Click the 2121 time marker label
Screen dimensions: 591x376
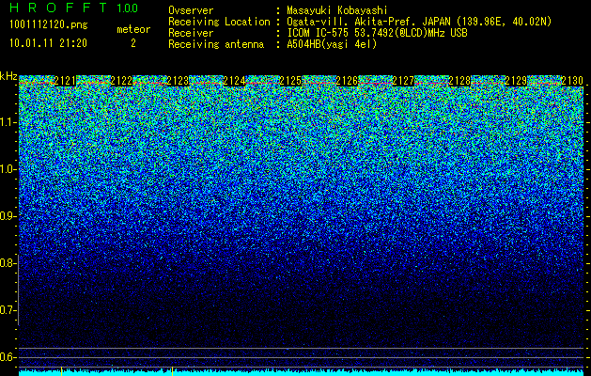(x=65, y=81)
